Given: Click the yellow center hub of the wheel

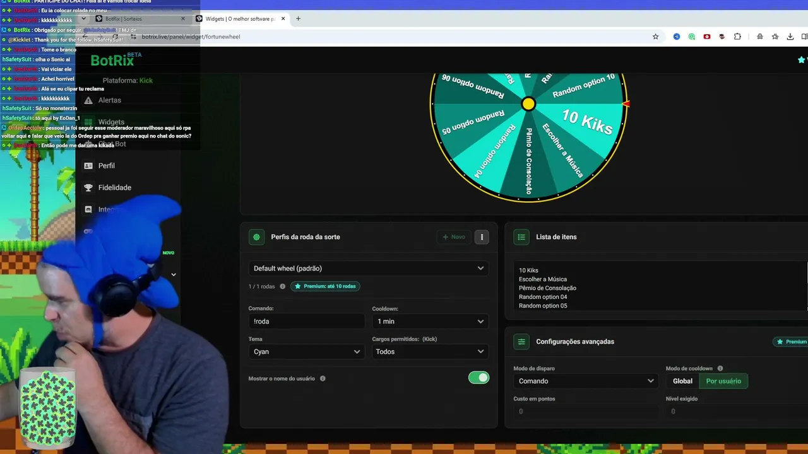Looking at the screenshot, I should [528, 104].
